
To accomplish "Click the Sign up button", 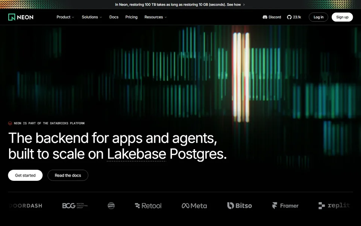I will click(x=342, y=17).
